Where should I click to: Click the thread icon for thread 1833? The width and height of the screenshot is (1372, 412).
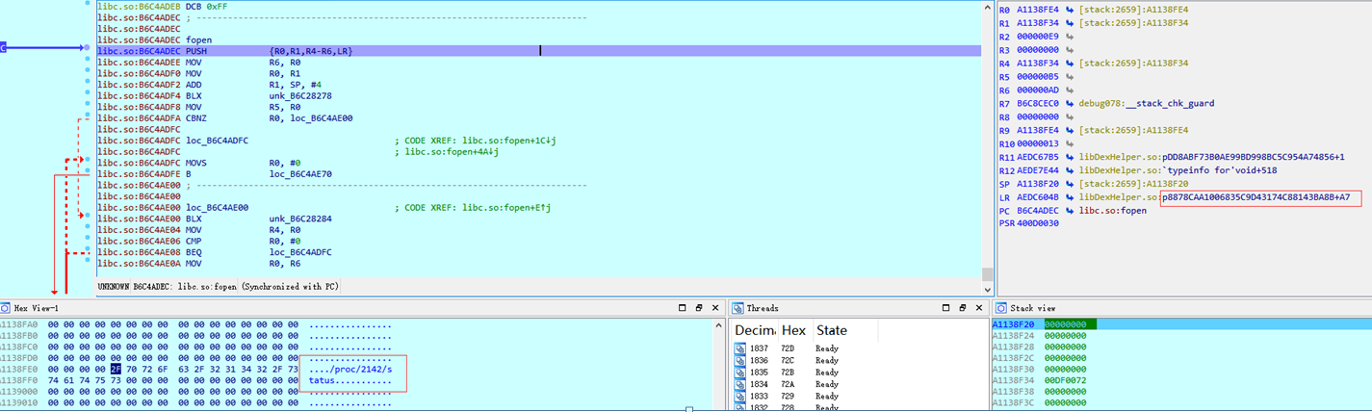coord(740,396)
